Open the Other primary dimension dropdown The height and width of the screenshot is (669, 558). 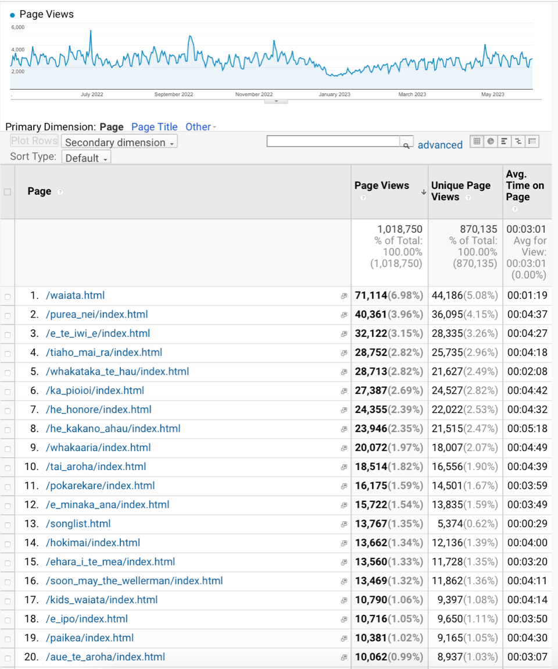(201, 127)
